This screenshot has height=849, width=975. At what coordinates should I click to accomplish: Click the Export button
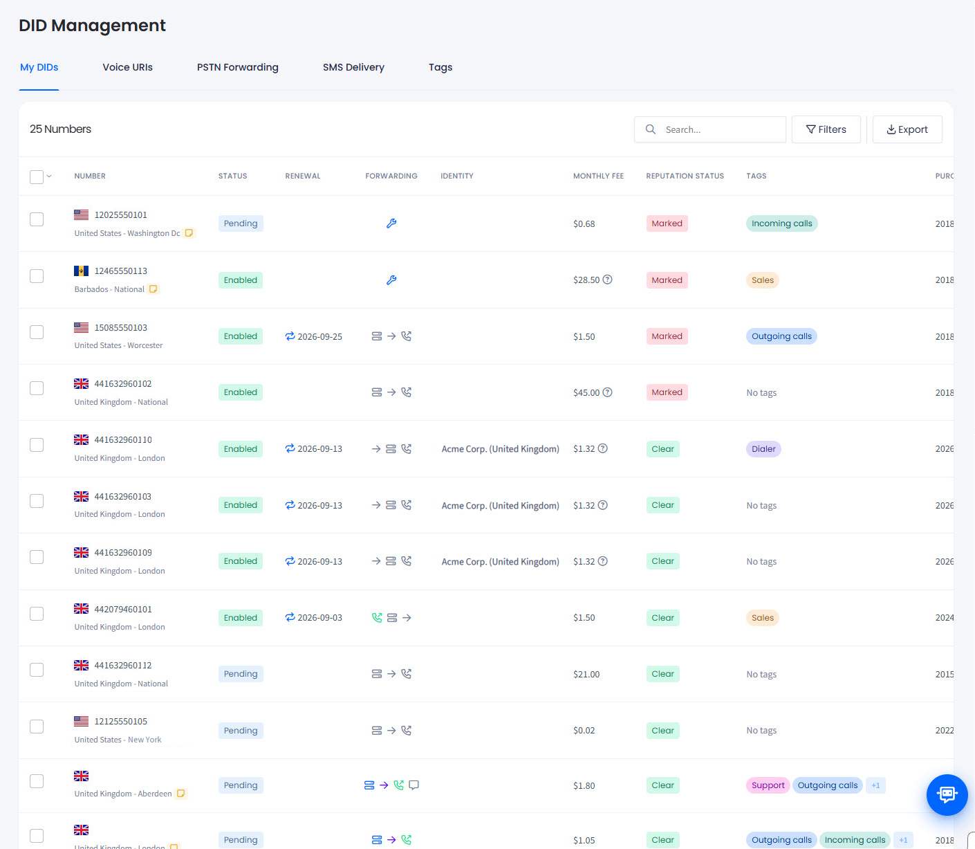coord(907,129)
